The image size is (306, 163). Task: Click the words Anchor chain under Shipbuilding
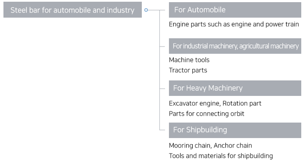[x=233, y=145]
